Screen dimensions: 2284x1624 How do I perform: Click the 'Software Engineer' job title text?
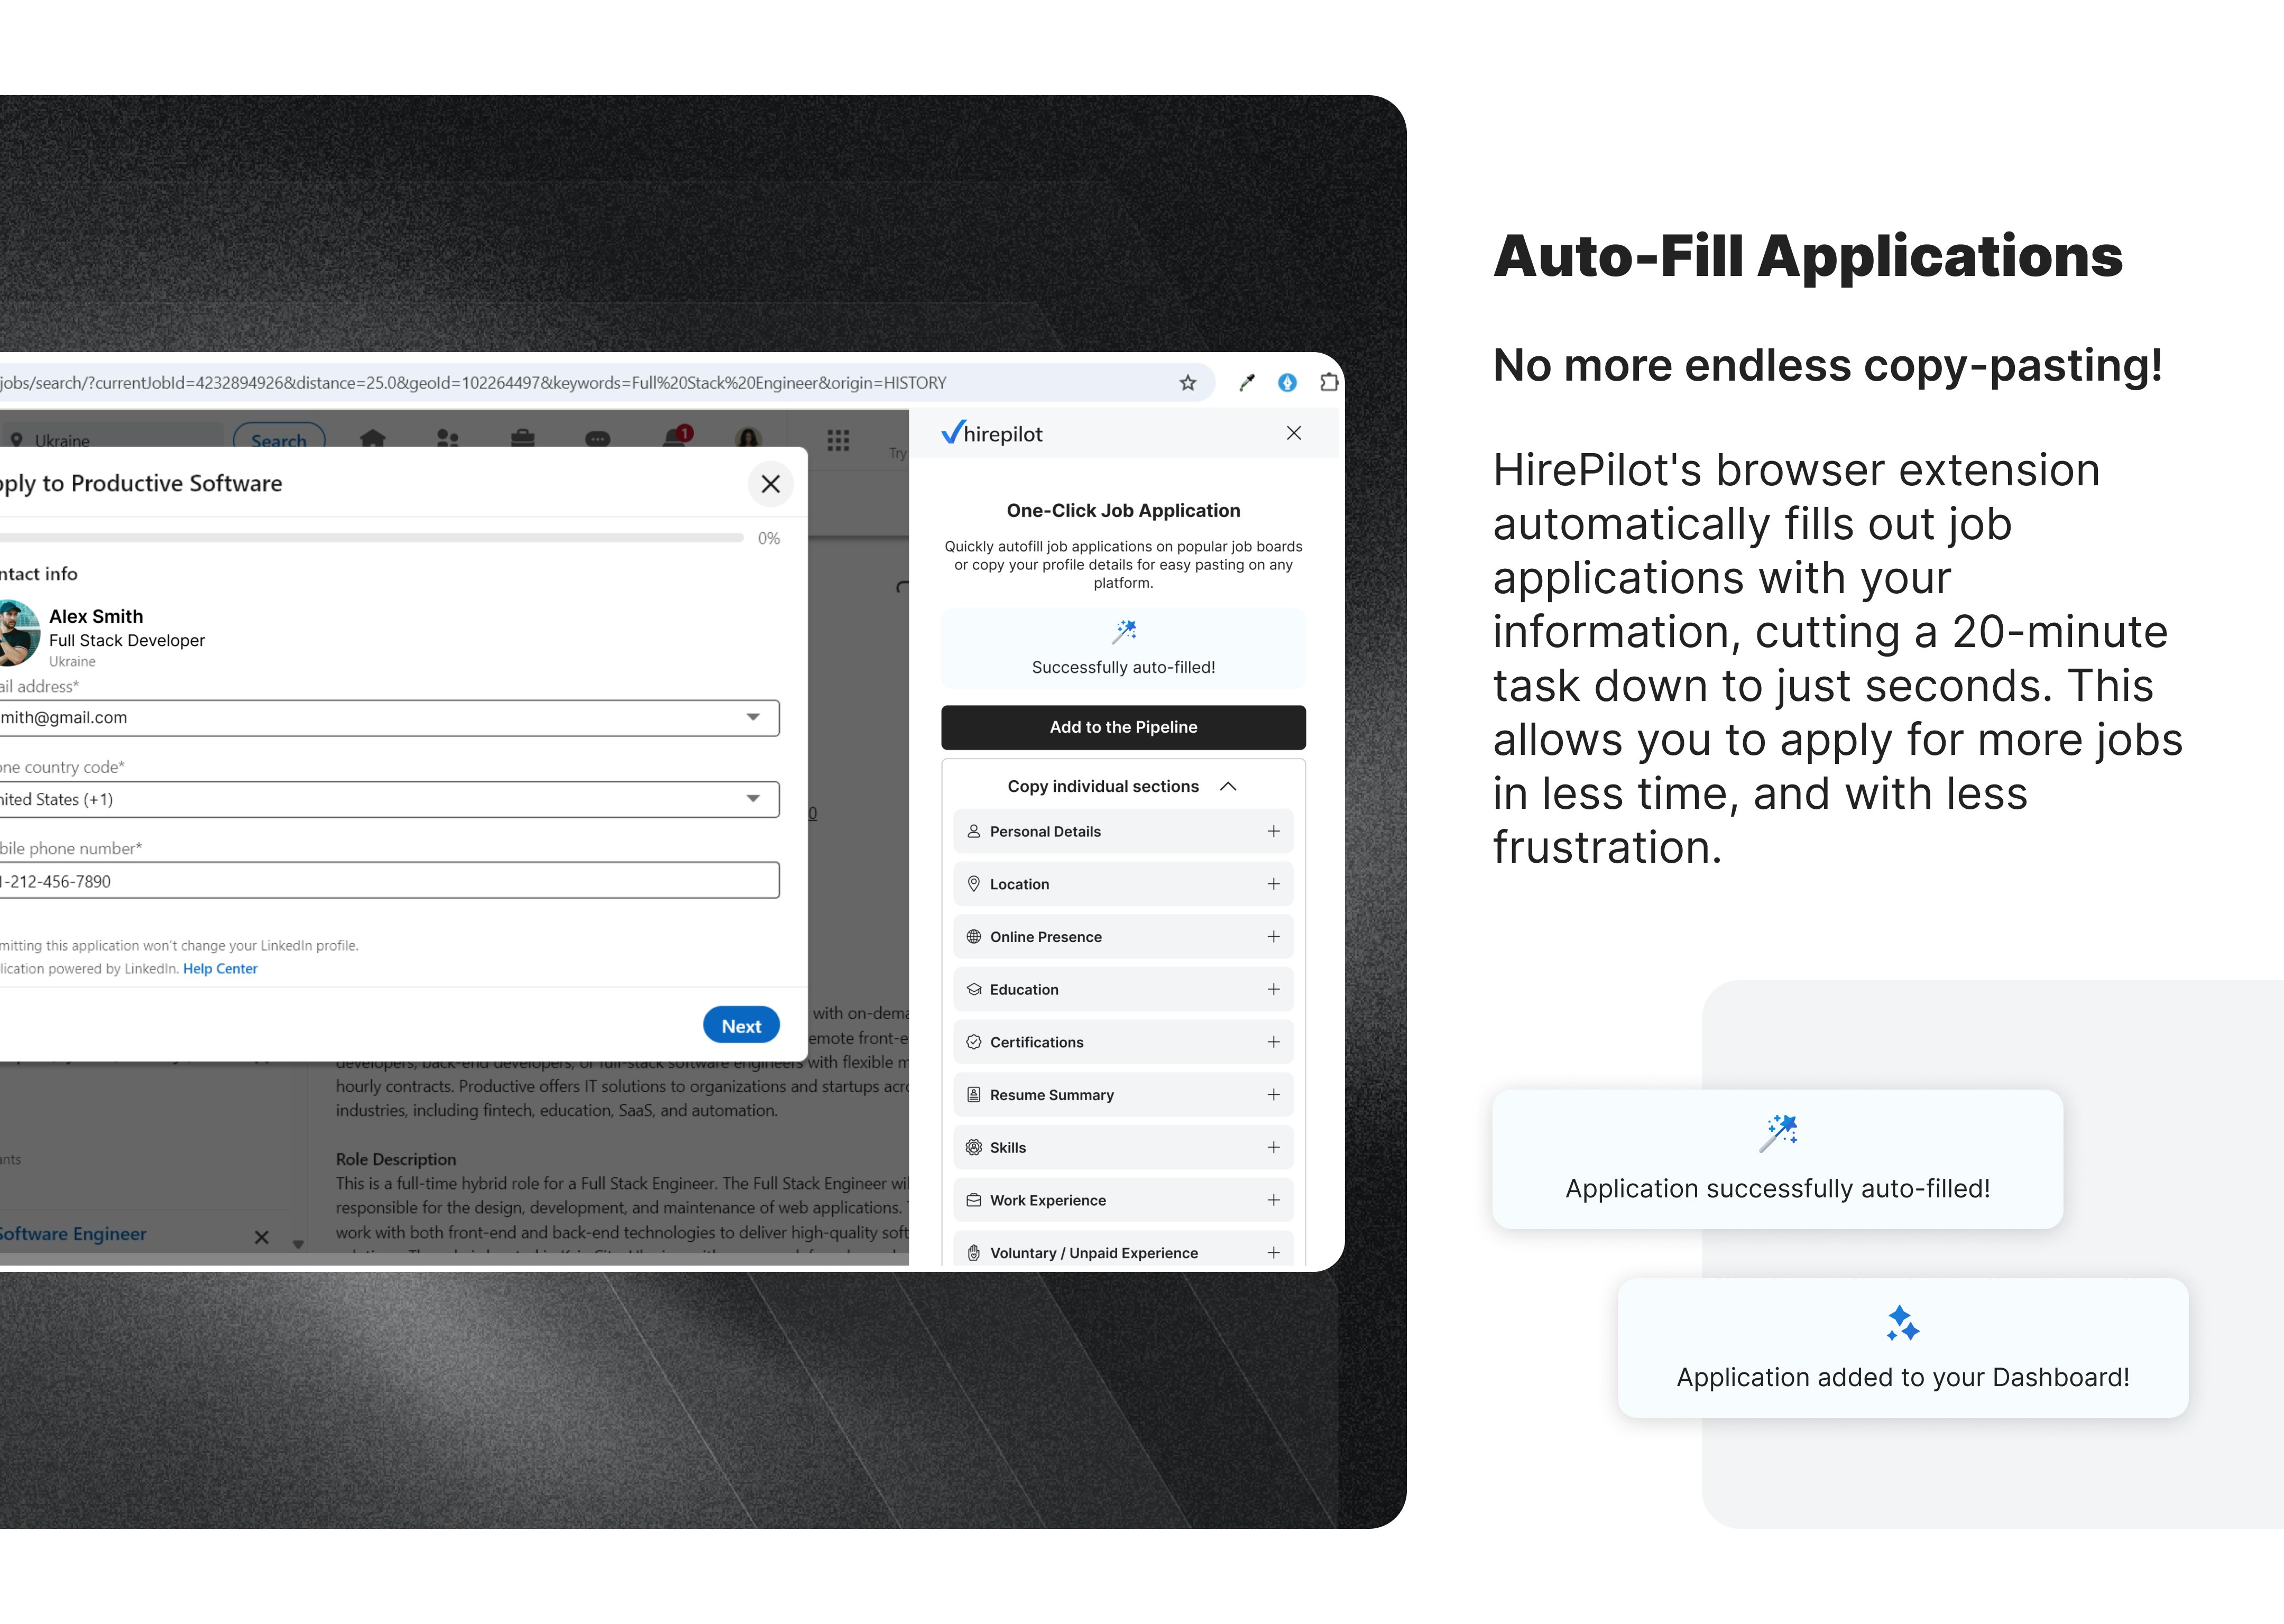click(x=73, y=1234)
